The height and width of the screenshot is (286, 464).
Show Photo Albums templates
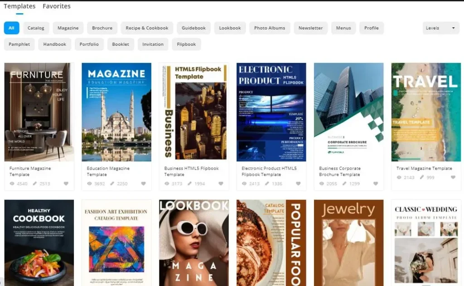(x=270, y=28)
